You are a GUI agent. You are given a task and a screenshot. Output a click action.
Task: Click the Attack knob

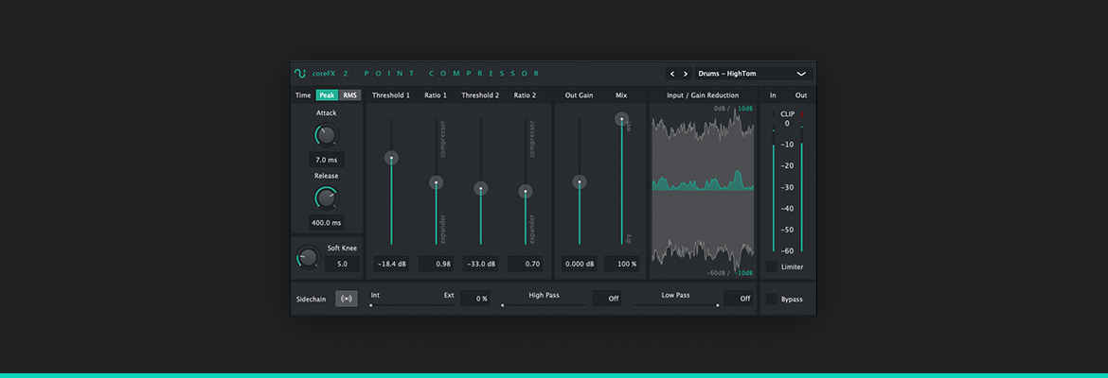click(x=326, y=135)
